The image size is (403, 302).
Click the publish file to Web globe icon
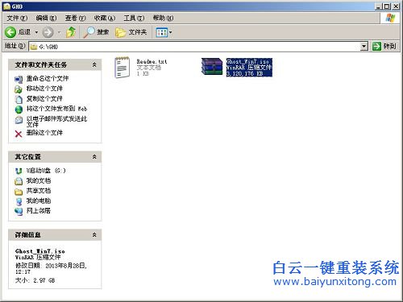[19, 110]
